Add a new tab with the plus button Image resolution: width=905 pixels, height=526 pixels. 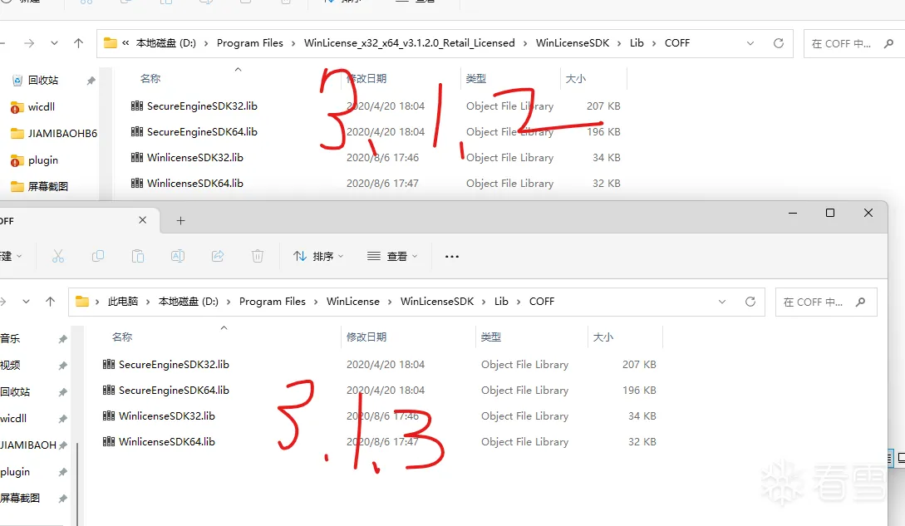(x=180, y=220)
